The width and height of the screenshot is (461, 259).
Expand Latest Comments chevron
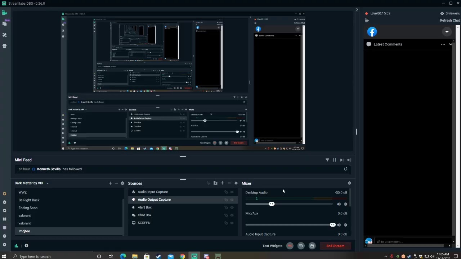click(451, 44)
